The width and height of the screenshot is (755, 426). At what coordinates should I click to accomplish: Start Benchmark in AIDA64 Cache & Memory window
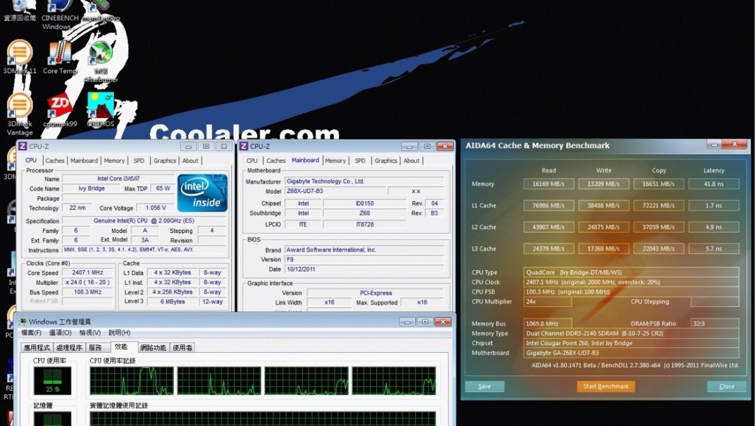click(x=606, y=386)
